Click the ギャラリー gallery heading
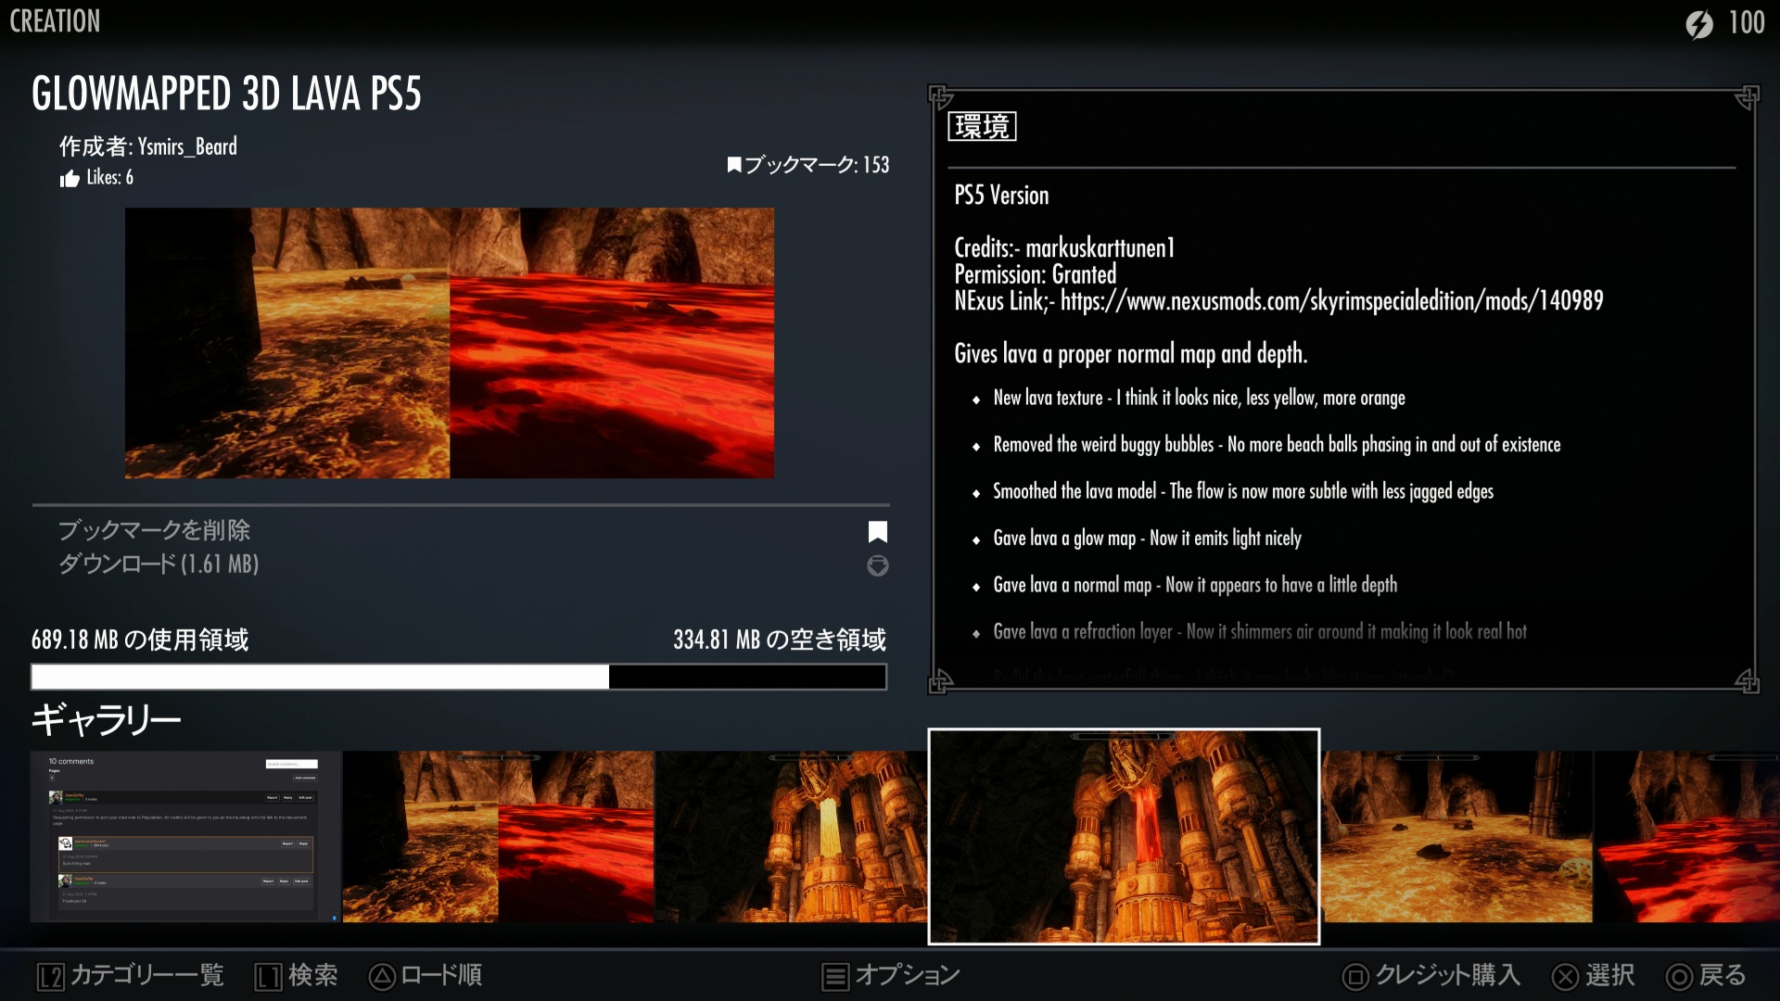1780x1001 pixels. click(x=106, y=719)
